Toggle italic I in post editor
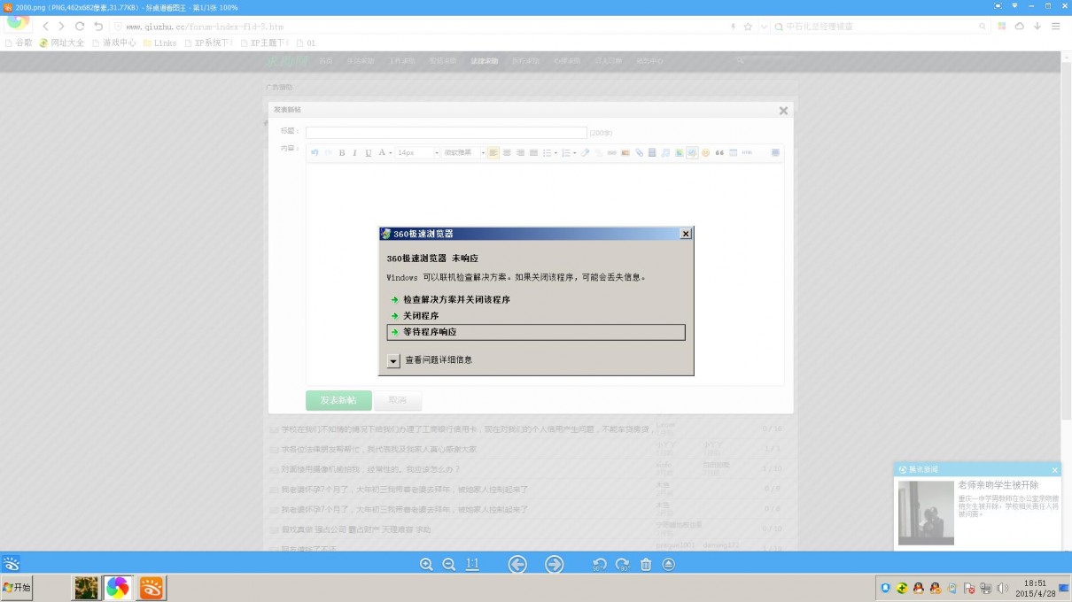The width and height of the screenshot is (1072, 602). pos(355,153)
